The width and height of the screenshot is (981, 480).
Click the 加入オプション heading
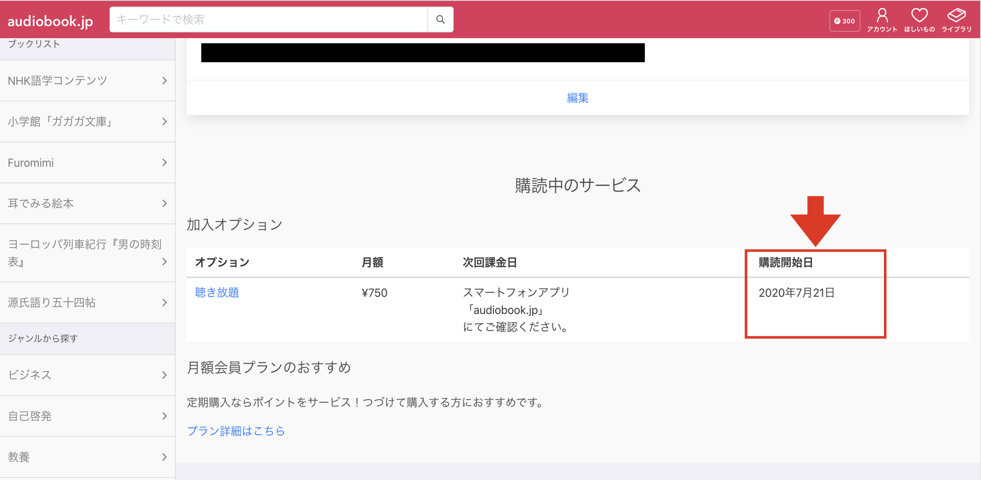[235, 225]
